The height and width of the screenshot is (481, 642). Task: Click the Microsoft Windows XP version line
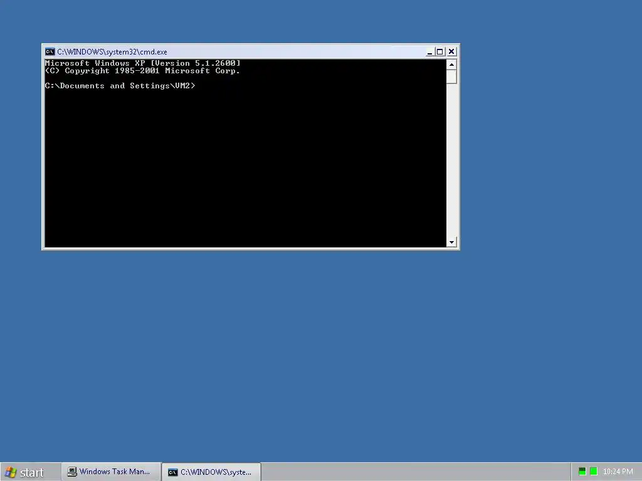[x=142, y=63]
